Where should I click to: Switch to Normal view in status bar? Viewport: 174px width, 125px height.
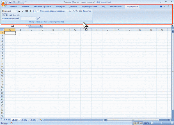point(135,123)
